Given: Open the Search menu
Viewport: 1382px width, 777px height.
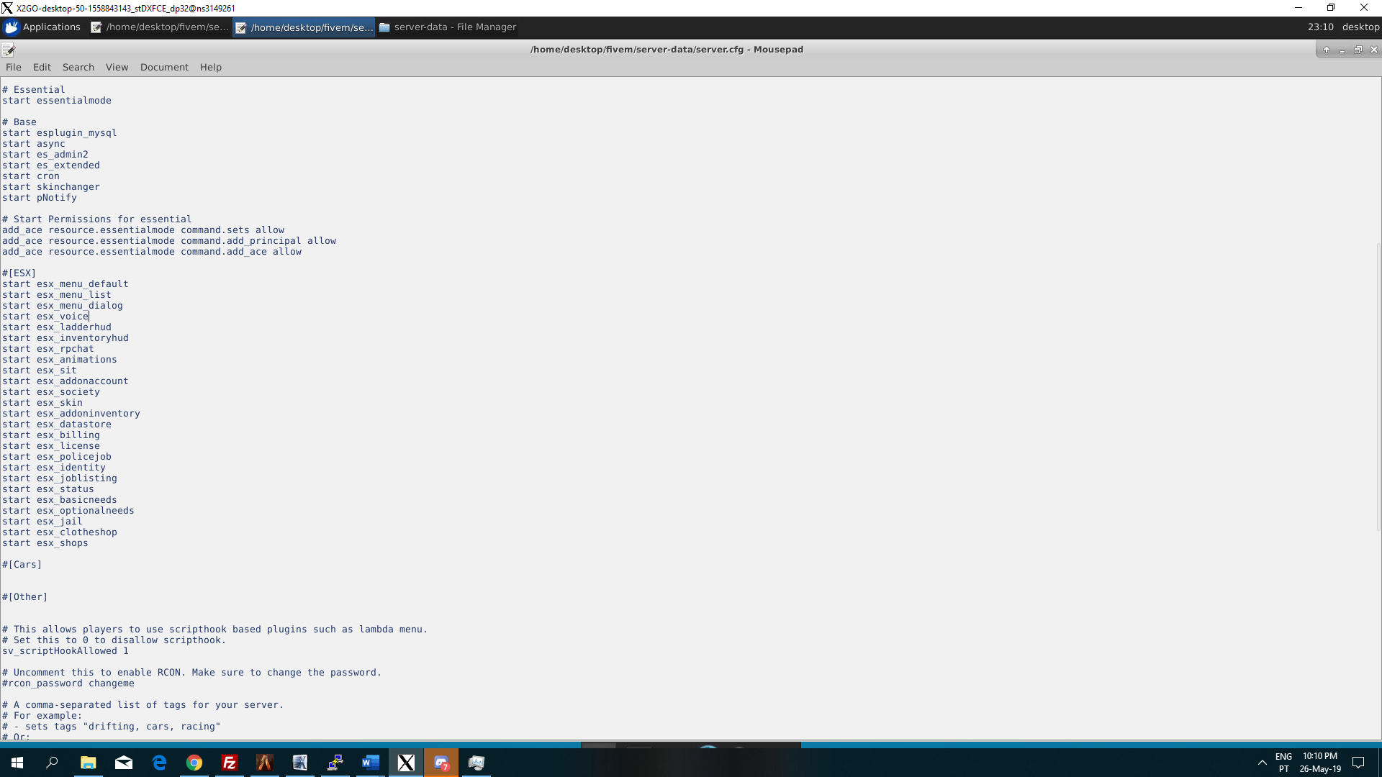Looking at the screenshot, I should pos(78,67).
